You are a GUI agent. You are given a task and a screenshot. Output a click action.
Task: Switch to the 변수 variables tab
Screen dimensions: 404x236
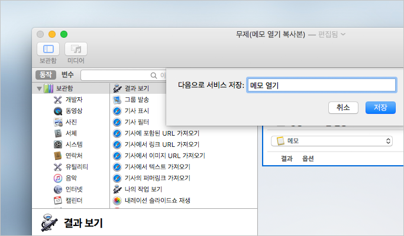click(67, 75)
